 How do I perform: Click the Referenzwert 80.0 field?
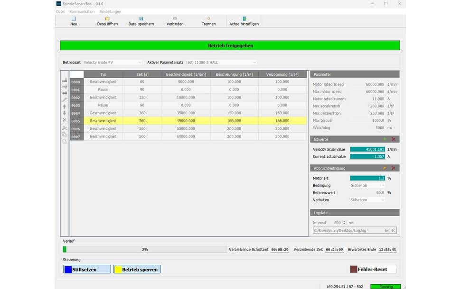[367, 192]
